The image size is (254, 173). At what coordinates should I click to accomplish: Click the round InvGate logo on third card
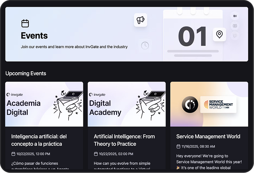pos(188,104)
